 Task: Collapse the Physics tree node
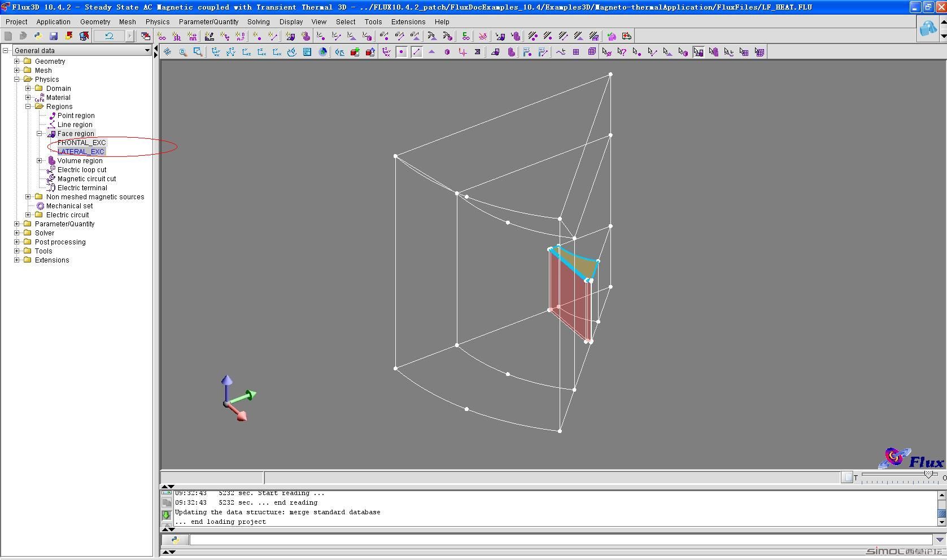pos(17,80)
